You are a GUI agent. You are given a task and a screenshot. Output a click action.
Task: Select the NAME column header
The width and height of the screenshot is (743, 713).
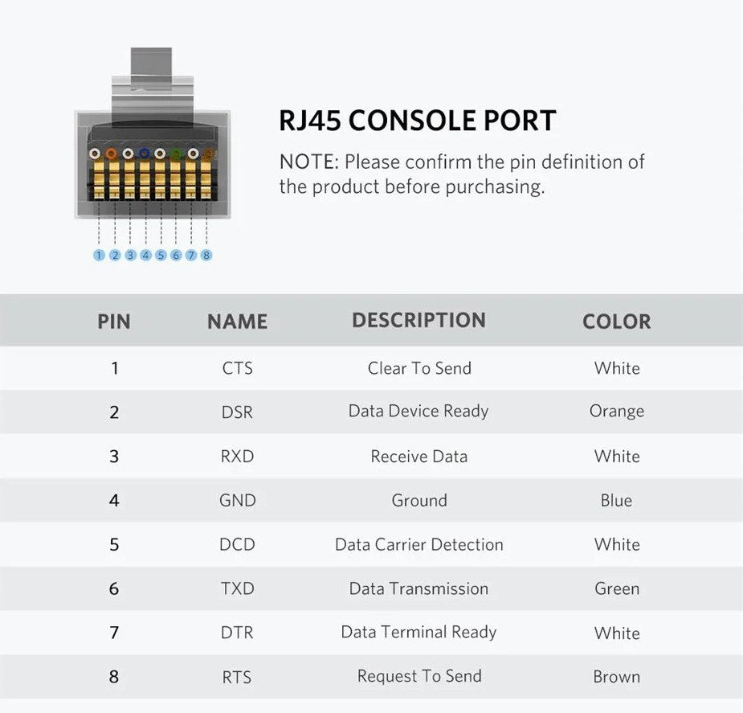click(238, 322)
